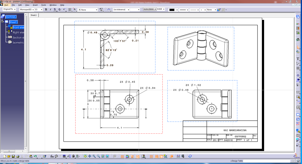Select Isometric view in the tree
Screen dimensions: 302x164
click(18, 42)
